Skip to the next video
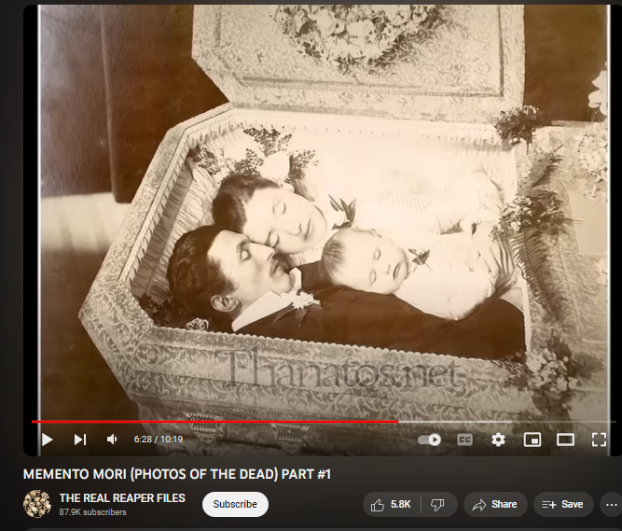 pos(80,440)
